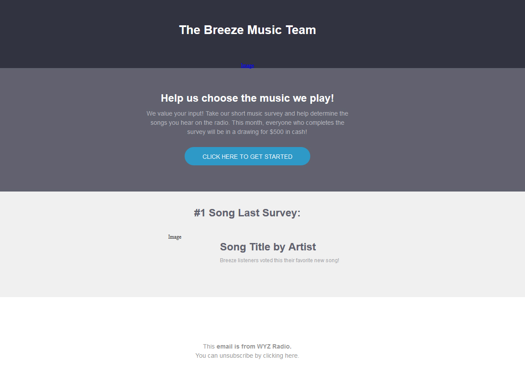Click the CLICK HERE TO GET STARTED button
The image size is (525, 373).
click(x=247, y=156)
